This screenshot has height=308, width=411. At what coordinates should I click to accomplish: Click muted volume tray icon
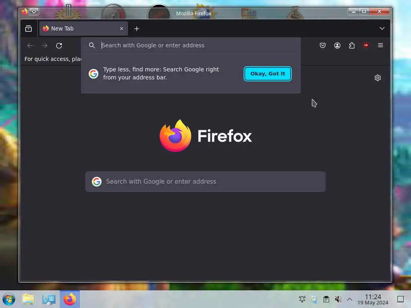click(338, 299)
